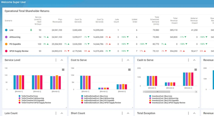Image resolution: width=214 pixels, height=116 pixels.
Task: Collapse the Cash to Serve panel
Action: click(194, 60)
